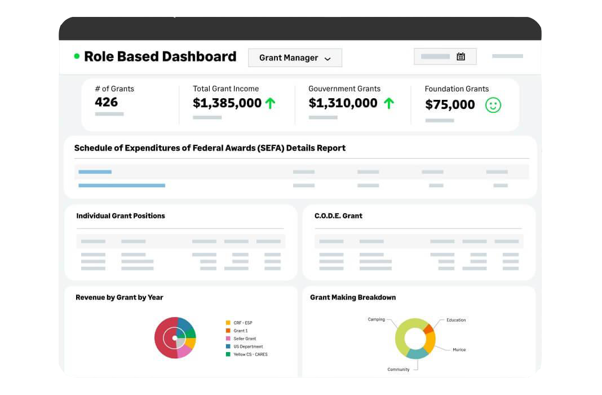This screenshot has height=395, width=602.
Task: Click the C.O.D.E. Grant panel heading
Action: (338, 216)
